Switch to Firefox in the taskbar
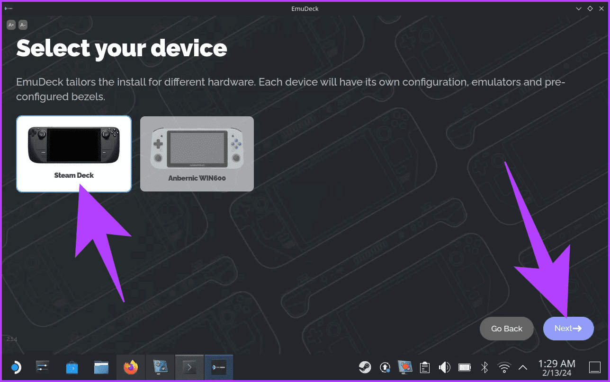The width and height of the screenshot is (610, 382). pyautogui.click(x=131, y=367)
